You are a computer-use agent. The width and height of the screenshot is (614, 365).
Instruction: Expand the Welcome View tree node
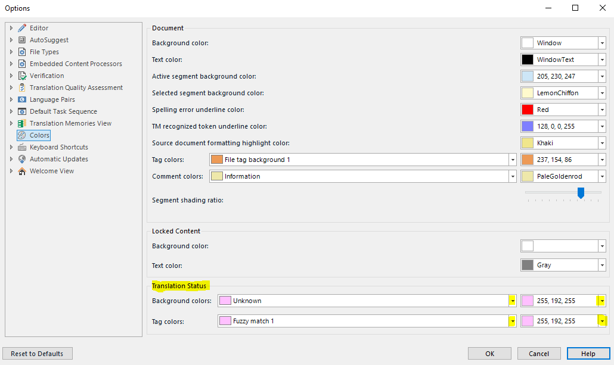11,171
